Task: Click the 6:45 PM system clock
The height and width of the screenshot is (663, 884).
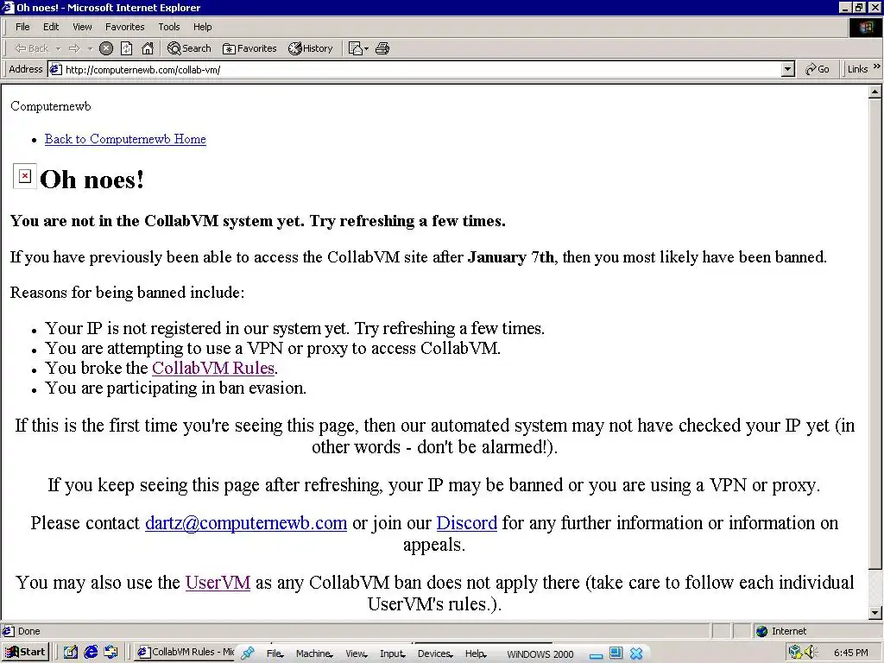Action: click(x=850, y=653)
